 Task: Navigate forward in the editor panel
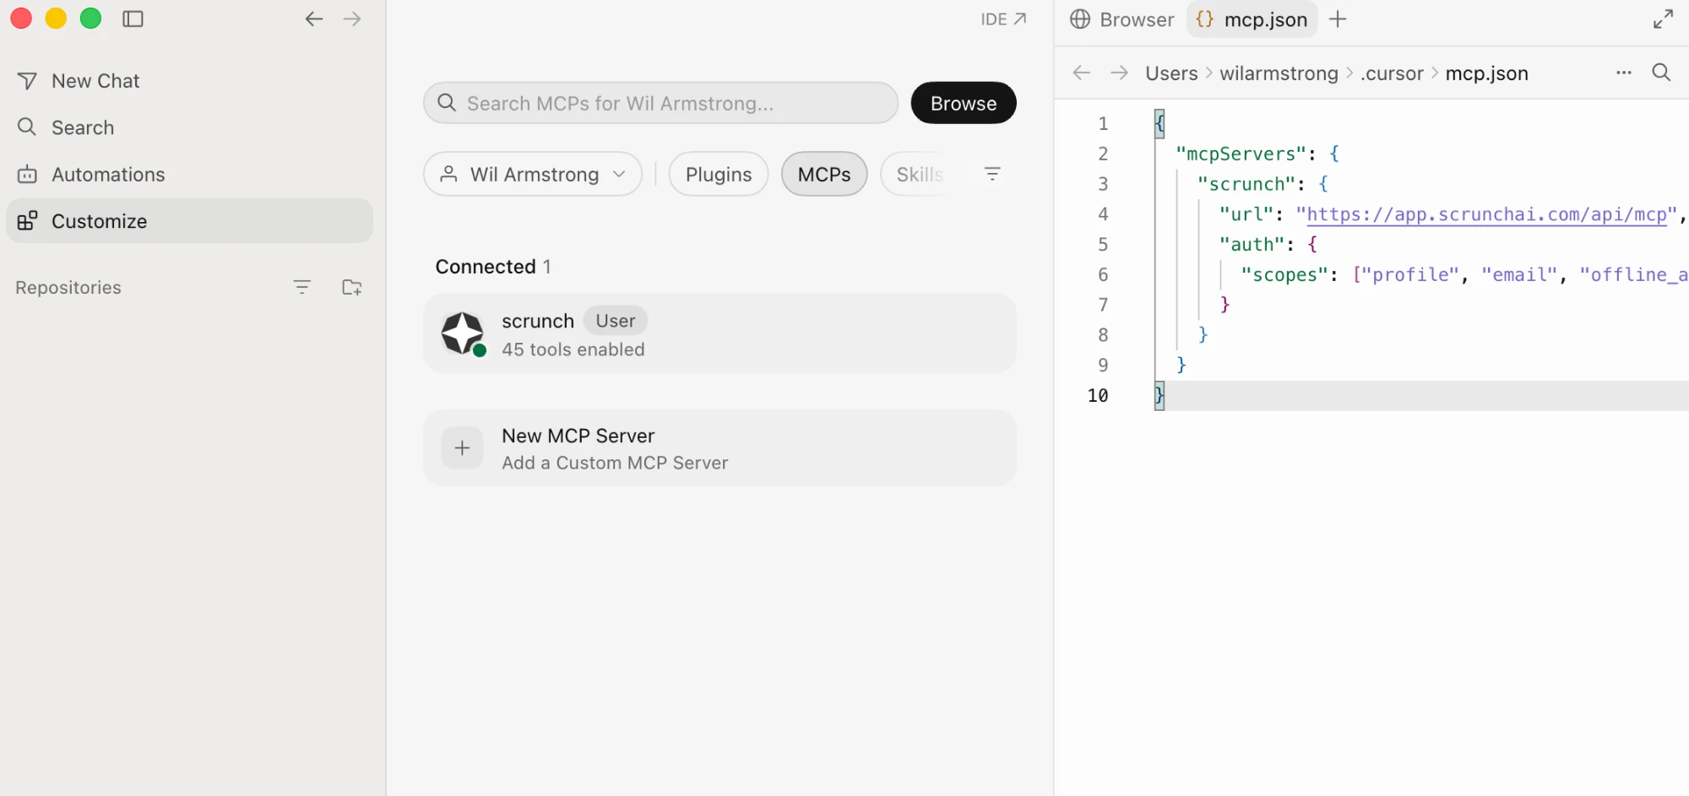pos(1120,73)
